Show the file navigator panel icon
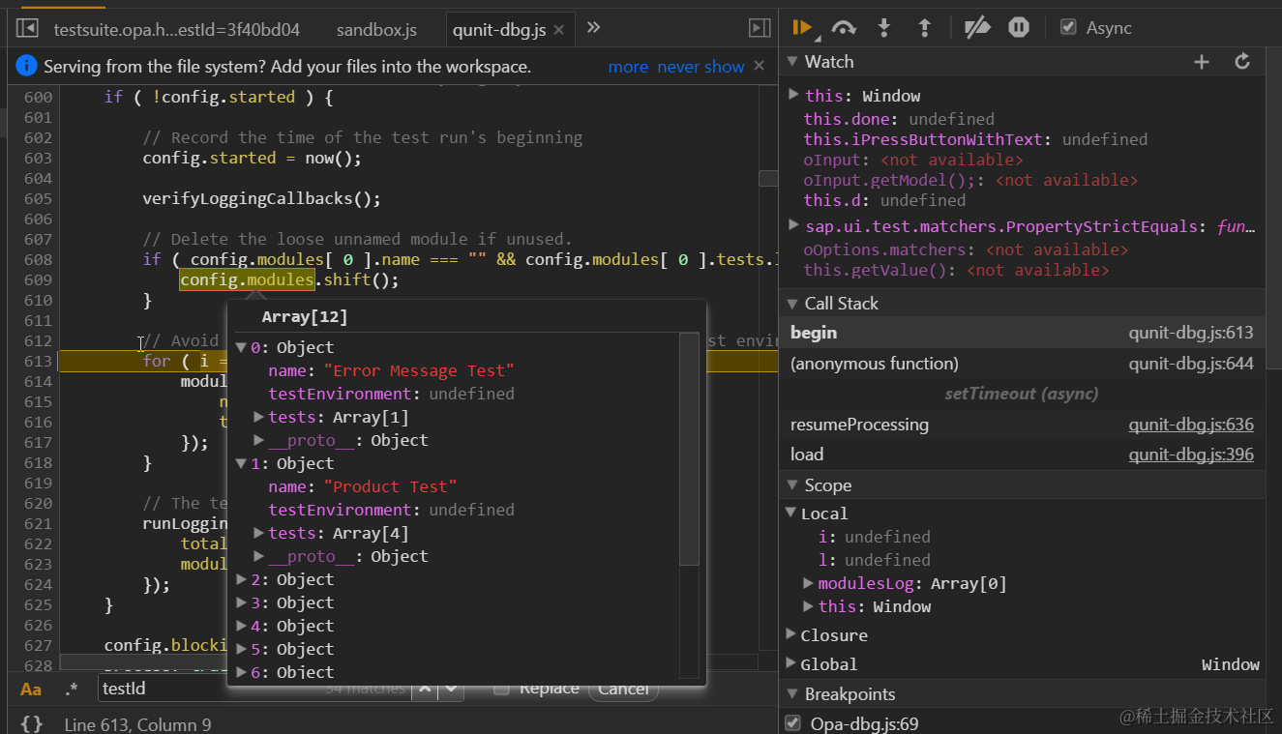 [27, 29]
